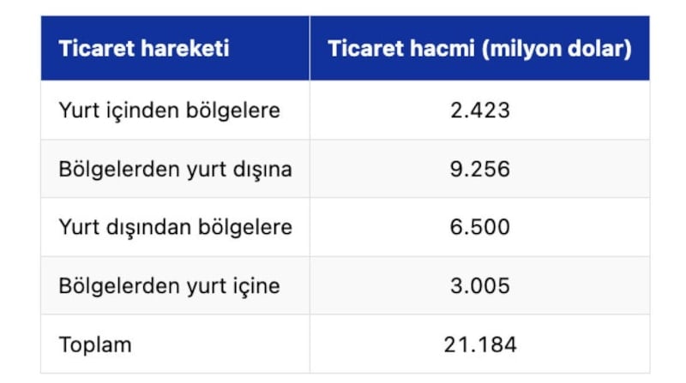
Task: Click the word 'dışına' in the second row
Action: tap(267, 169)
